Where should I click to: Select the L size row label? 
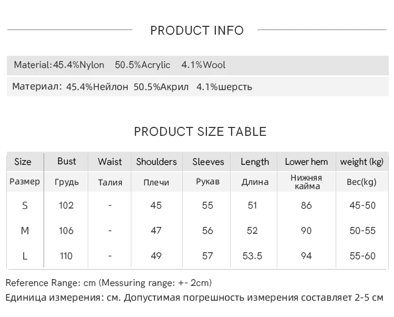(25, 256)
